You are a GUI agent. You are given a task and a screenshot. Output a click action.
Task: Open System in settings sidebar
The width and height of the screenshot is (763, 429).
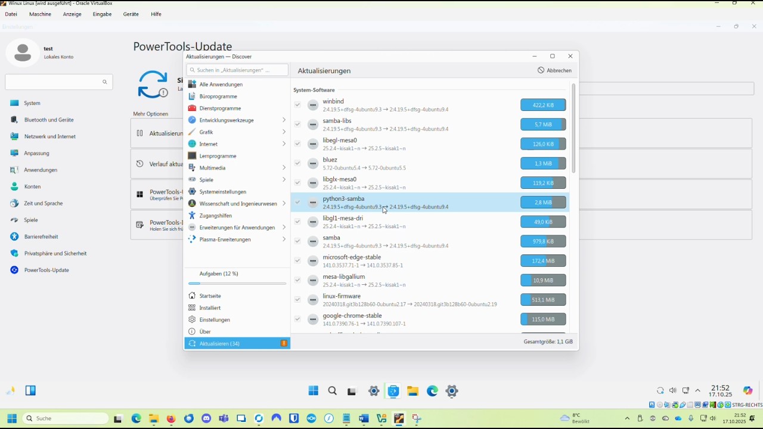coord(32,103)
